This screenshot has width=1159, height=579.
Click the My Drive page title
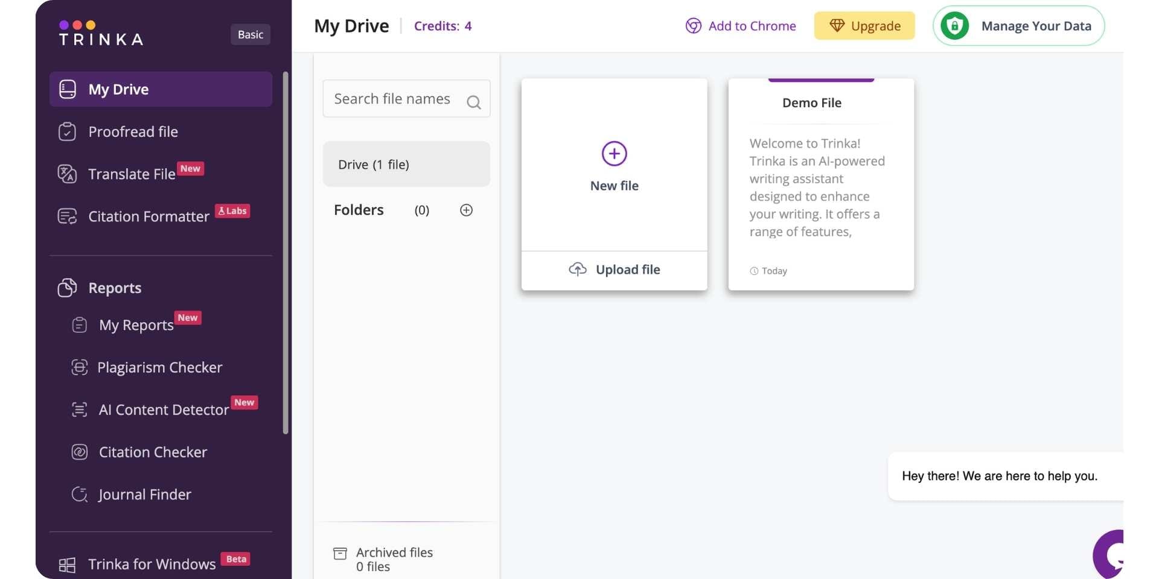[x=351, y=26]
